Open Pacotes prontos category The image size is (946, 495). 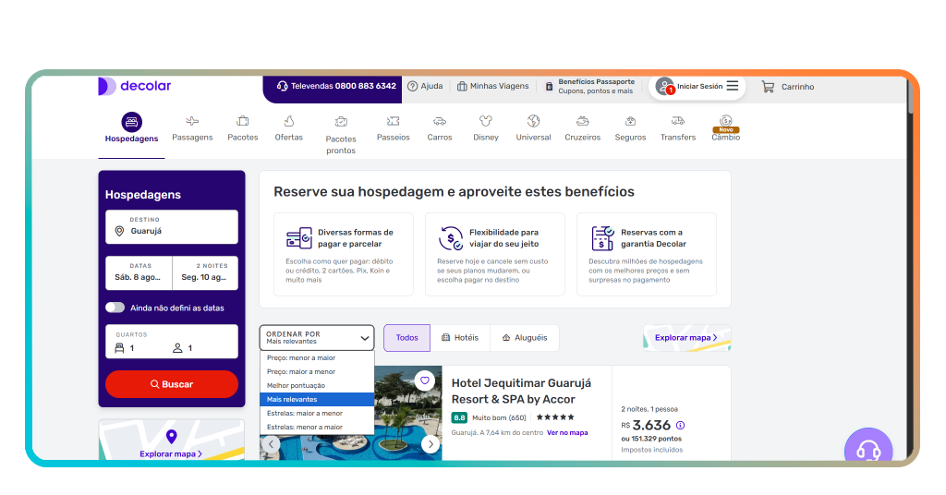pos(341,135)
